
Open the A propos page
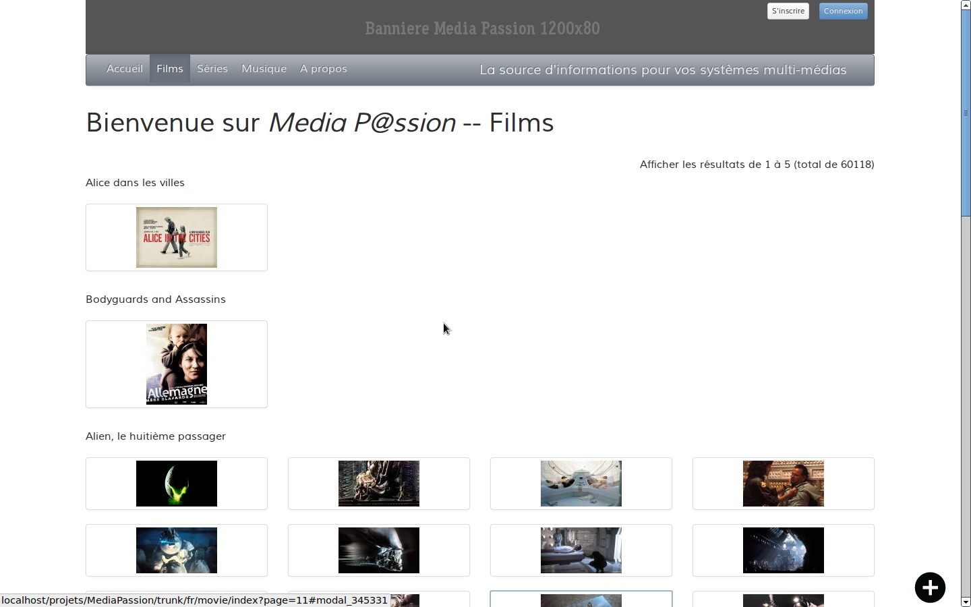pos(324,69)
